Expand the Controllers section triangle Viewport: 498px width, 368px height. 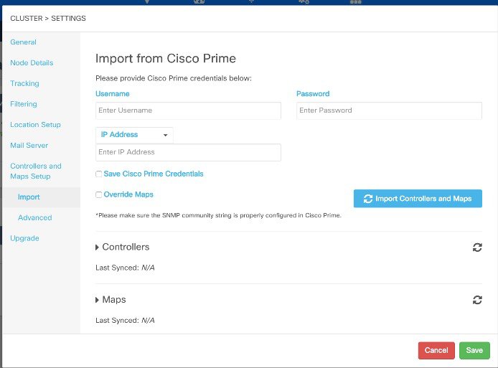click(x=97, y=247)
